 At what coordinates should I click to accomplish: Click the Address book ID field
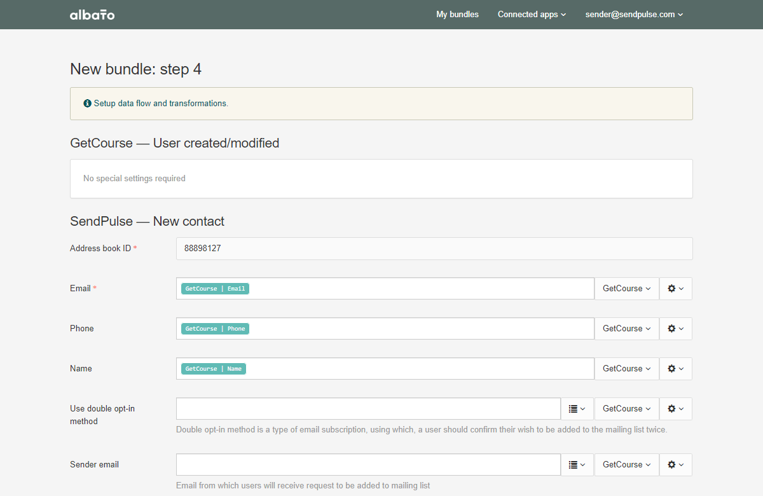click(x=434, y=249)
